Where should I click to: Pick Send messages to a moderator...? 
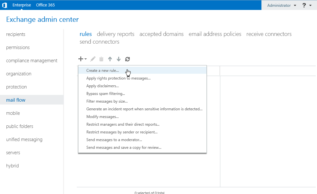coord(142,140)
